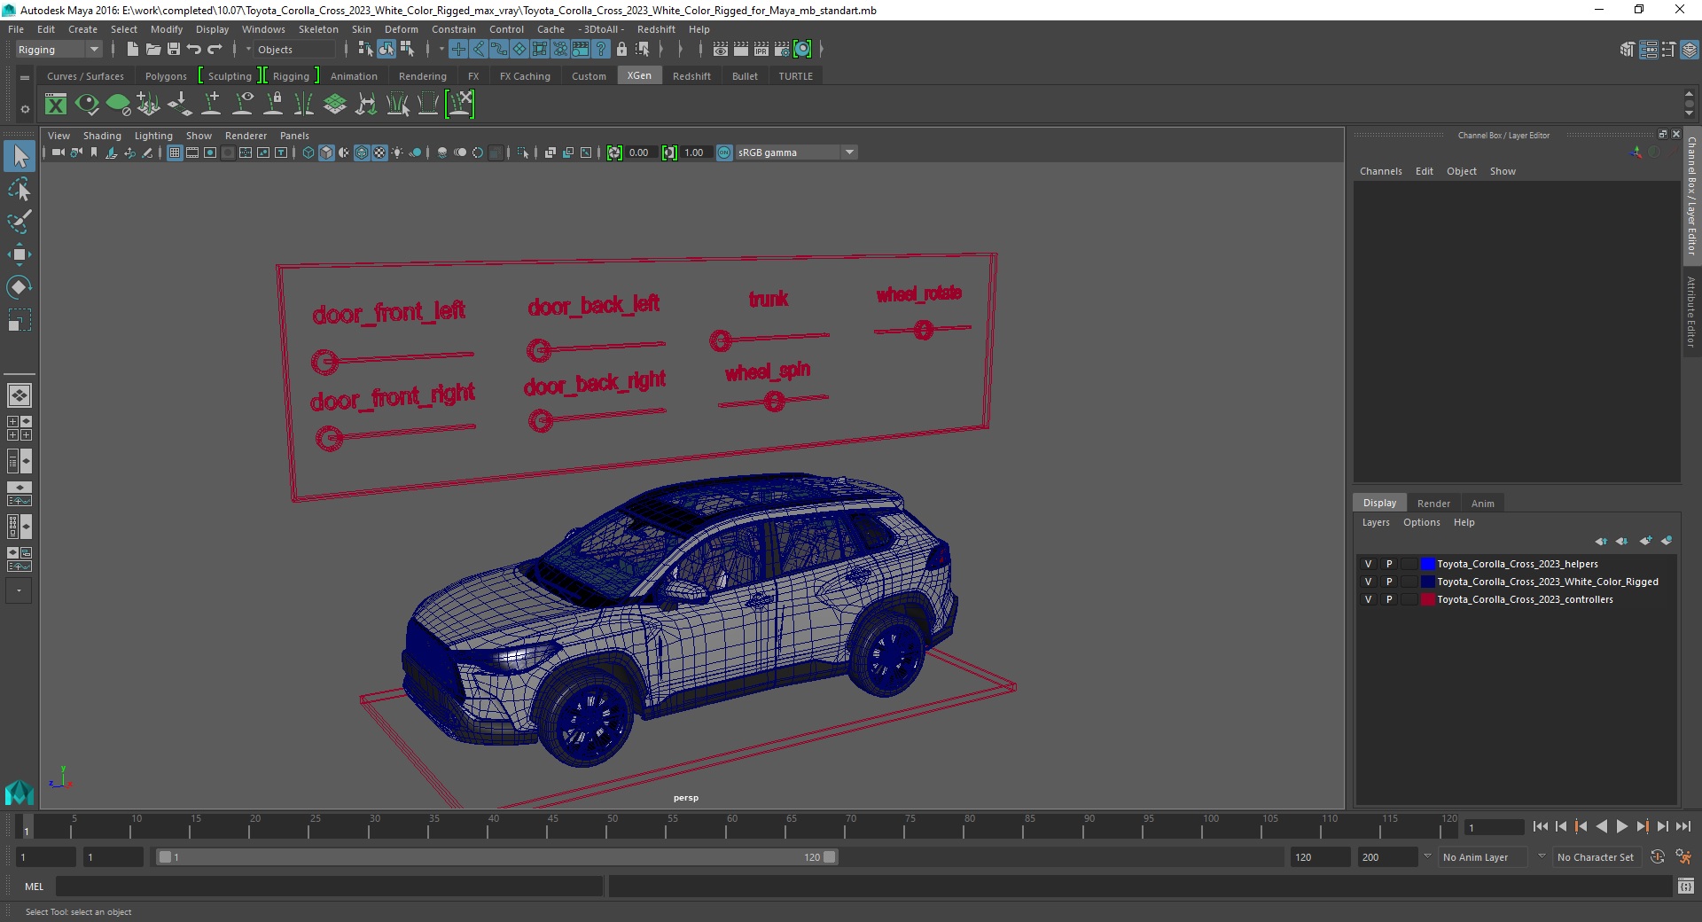1702x922 pixels.
Task: Click controllers layer red color swatch
Action: [1427, 599]
